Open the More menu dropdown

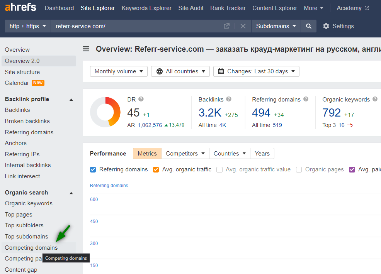[x=313, y=8]
